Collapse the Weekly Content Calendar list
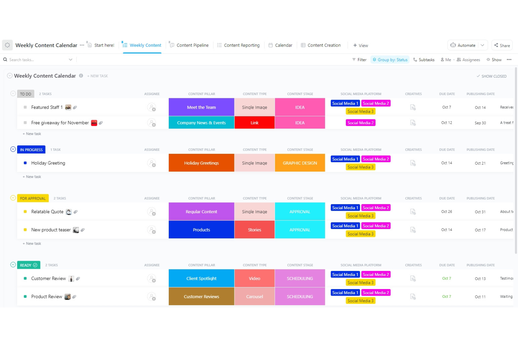518x345 pixels. point(10,76)
